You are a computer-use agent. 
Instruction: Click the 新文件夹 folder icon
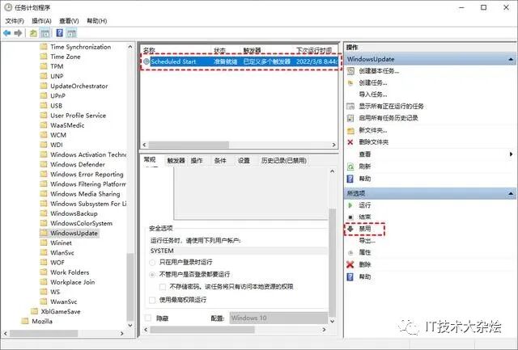(x=350, y=130)
